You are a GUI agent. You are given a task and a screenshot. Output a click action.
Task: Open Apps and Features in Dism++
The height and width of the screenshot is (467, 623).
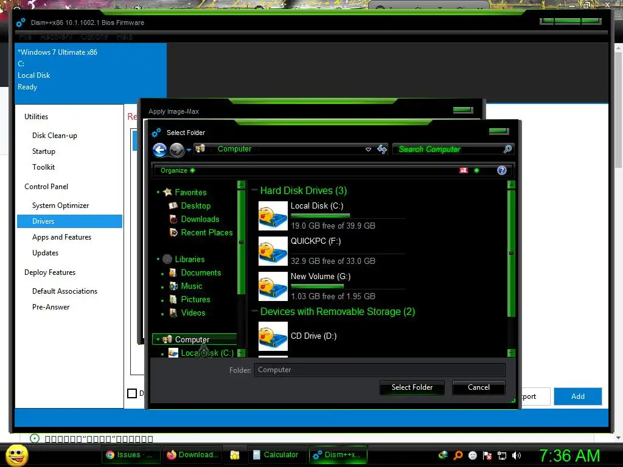click(61, 237)
